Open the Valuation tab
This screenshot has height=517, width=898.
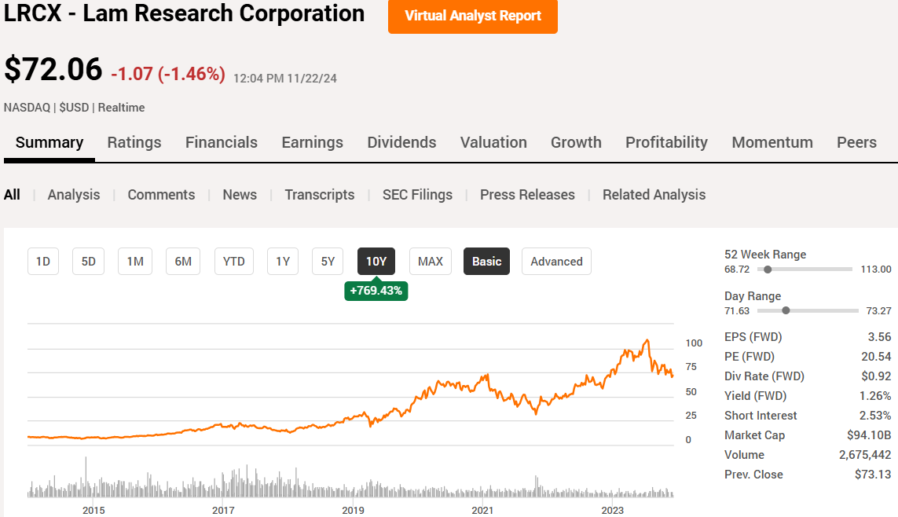pos(493,142)
